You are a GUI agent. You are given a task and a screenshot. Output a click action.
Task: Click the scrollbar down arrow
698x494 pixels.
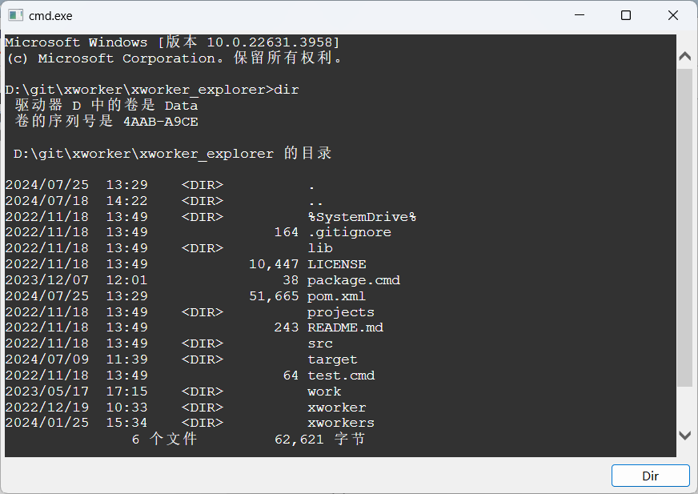[684, 436]
